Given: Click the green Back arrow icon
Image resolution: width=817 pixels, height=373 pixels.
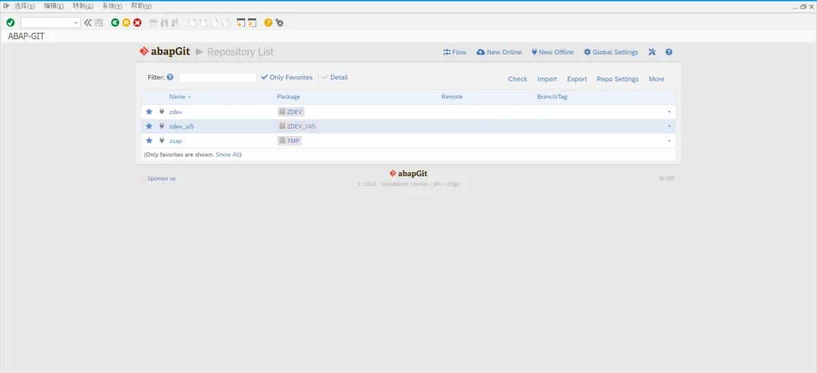Looking at the screenshot, I should [x=115, y=22].
